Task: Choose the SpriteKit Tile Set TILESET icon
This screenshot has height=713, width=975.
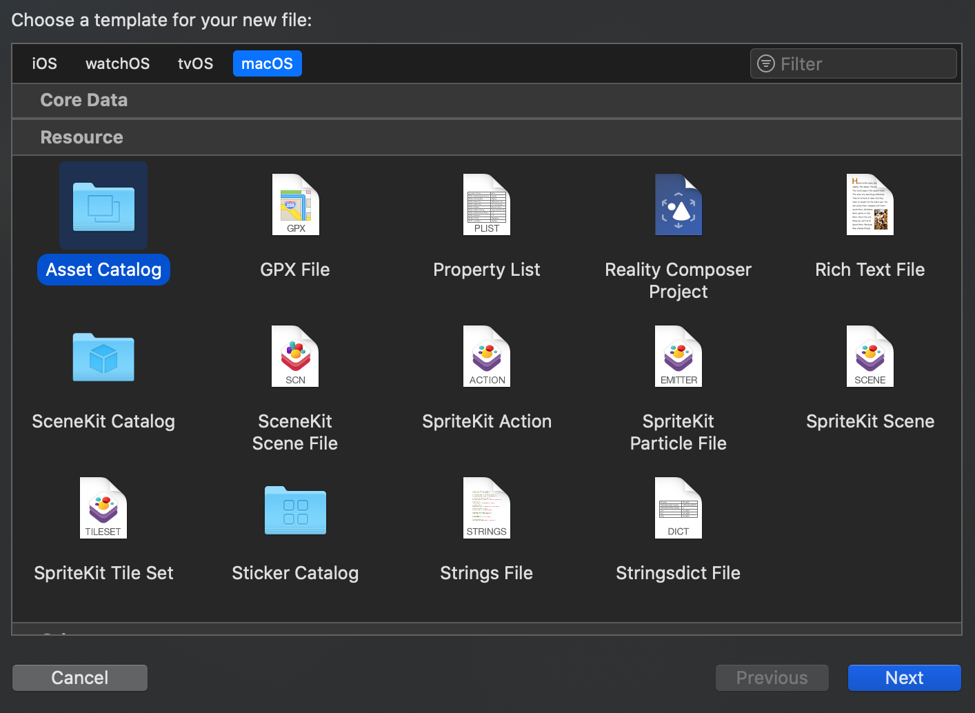Action: point(103,508)
